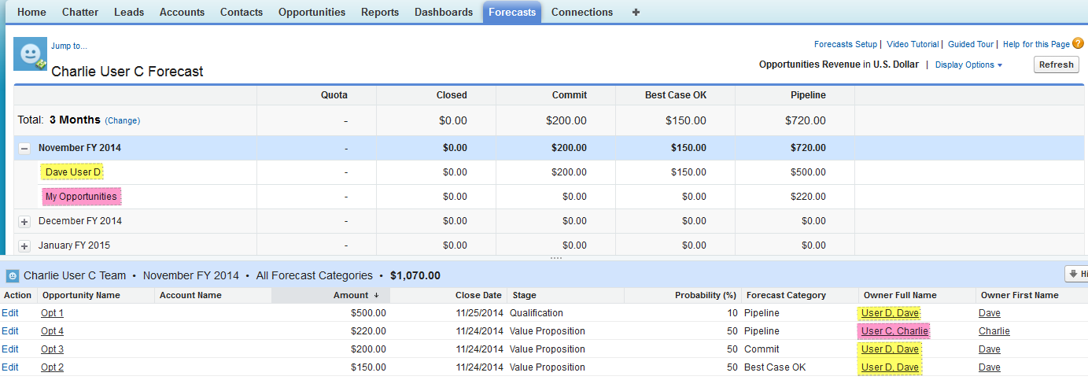Image resolution: width=1088 pixels, height=380 pixels.
Task: Collapse November FY 2014 row
Action: [x=24, y=148]
